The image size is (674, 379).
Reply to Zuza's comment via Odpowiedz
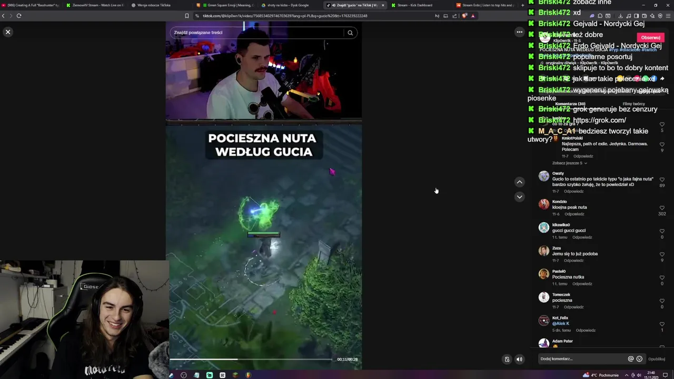[574, 261]
